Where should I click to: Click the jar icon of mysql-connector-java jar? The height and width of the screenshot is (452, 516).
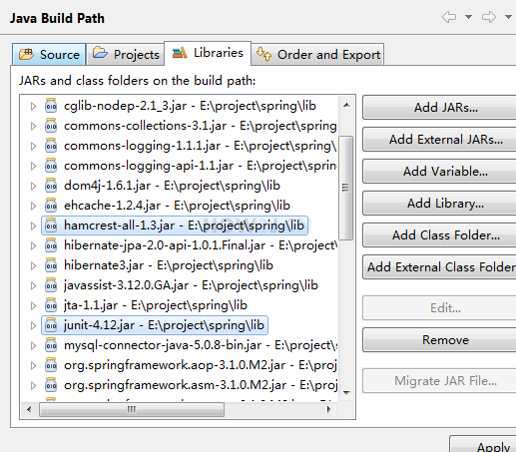click(51, 345)
